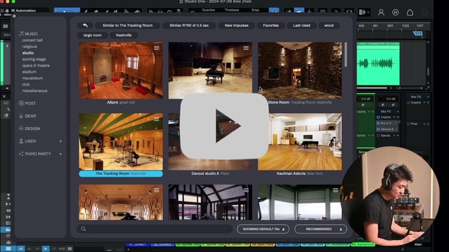This screenshot has width=449, height=252.
Task: Click the X icon on the mixer left edge
Action: coord(4,96)
